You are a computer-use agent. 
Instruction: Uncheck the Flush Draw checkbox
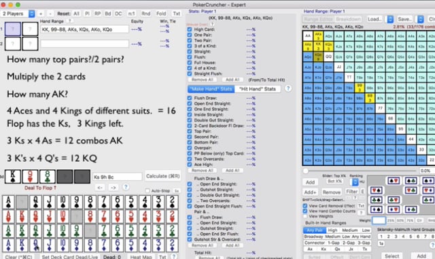click(190, 98)
